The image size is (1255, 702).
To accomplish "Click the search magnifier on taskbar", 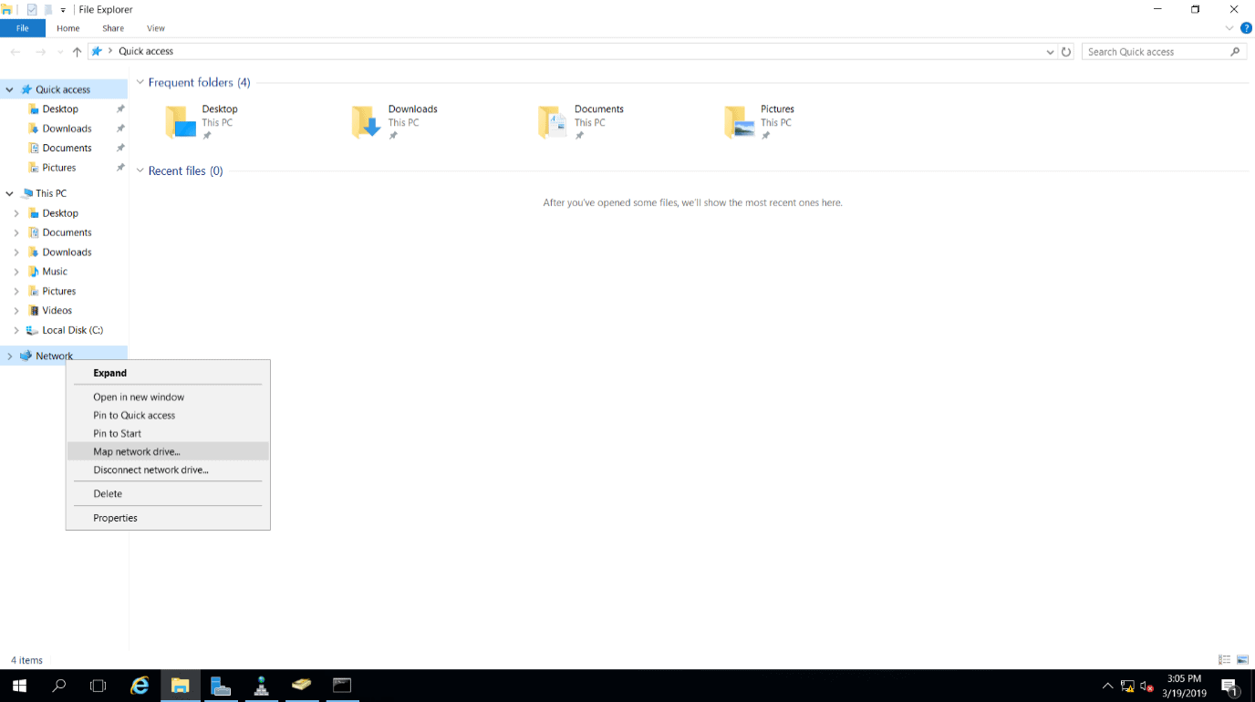I will coord(59,686).
